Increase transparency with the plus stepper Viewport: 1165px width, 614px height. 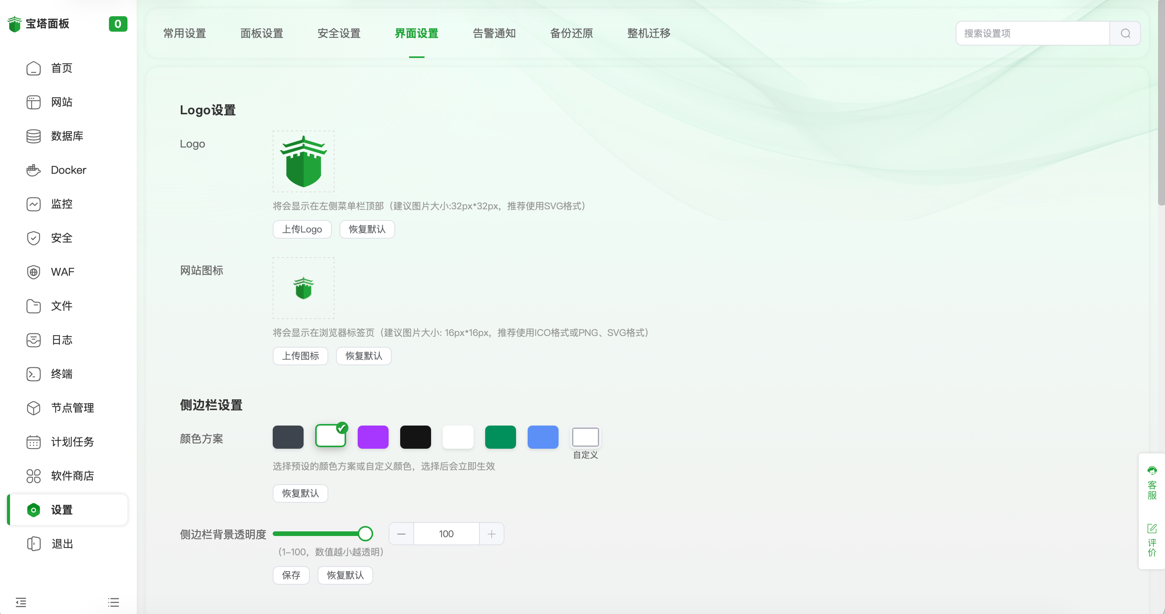coord(492,534)
